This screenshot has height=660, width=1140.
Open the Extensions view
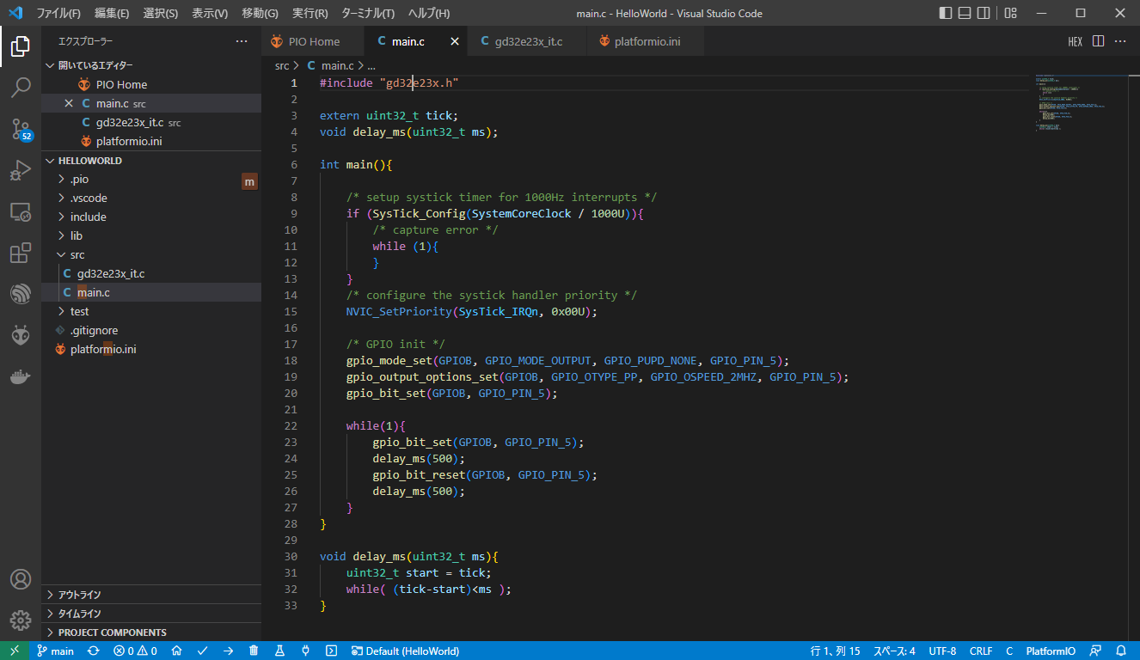click(x=21, y=254)
